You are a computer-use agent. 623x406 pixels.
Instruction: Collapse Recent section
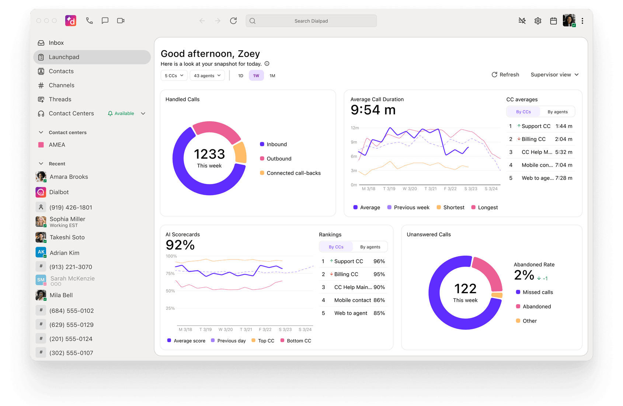point(41,164)
